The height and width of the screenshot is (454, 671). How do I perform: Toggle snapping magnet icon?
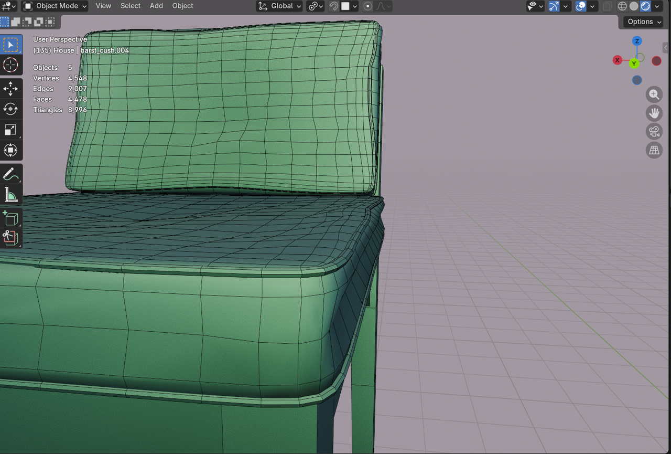coord(333,6)
